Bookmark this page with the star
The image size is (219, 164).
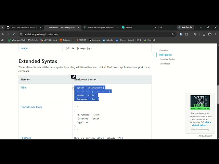pyautogui.click(x=172, y=34)
